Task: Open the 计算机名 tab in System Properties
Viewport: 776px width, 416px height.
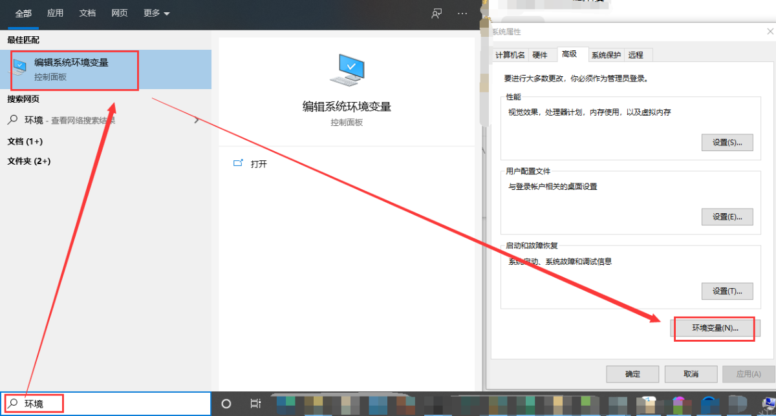Action: point(510,55)
